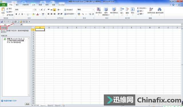Click Decrease Decimal icon

[93, 14]
